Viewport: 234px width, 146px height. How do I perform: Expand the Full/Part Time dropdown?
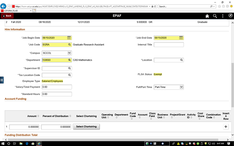pos(181,87)
